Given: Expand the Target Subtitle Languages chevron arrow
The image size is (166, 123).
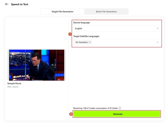Looking at the screenshot, I should pyautogui.click(x=157, y=42).
